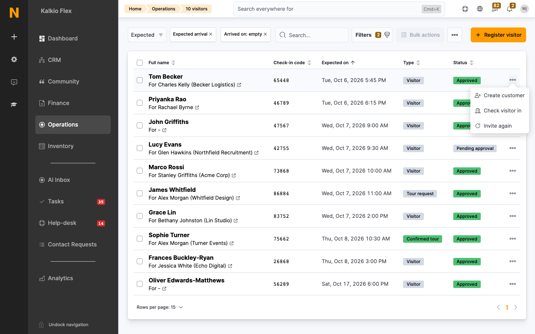This screenshot has height=334, width=535.
Task: Focus the visitors Search field
Action: tap(312, 35)
